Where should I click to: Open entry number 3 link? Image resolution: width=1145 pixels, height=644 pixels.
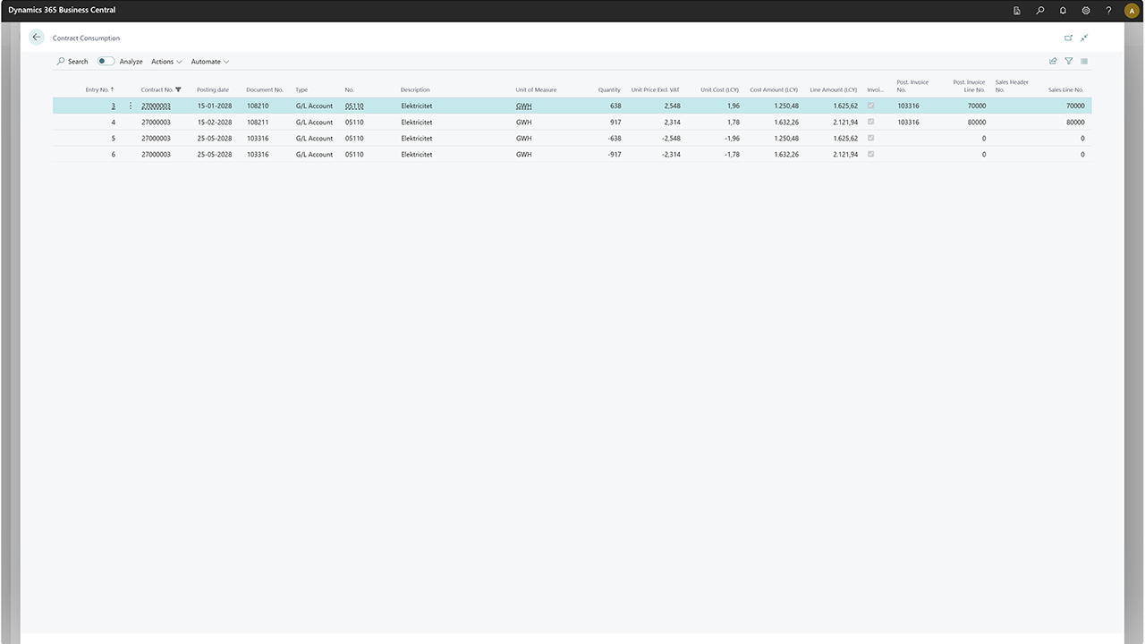(x=113, y=106)
